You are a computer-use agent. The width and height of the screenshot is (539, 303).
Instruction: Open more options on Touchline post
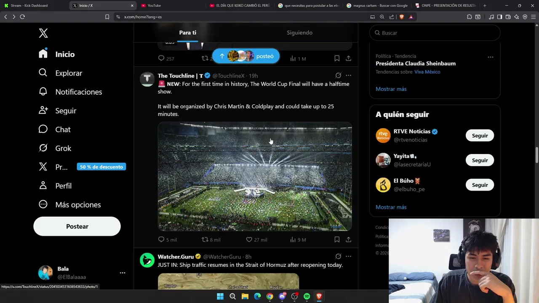(x=348, y=75)
